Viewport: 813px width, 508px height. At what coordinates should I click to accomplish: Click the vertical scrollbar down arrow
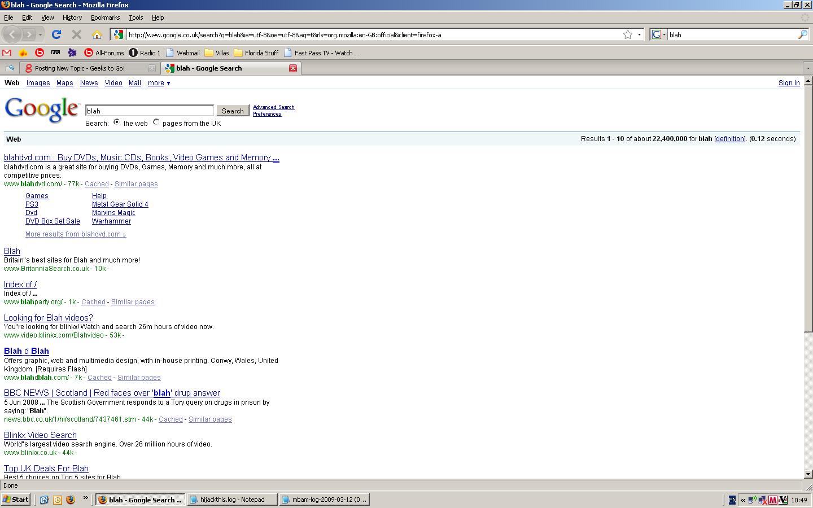pos(808,474)
